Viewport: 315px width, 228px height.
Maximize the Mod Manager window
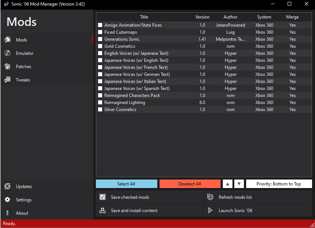289,4
